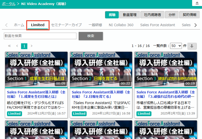The height and width of the screenshot is (139, 202).
Task: Open Section 3 頑張れば売れる時代 thumbnail
Action: 166,69
